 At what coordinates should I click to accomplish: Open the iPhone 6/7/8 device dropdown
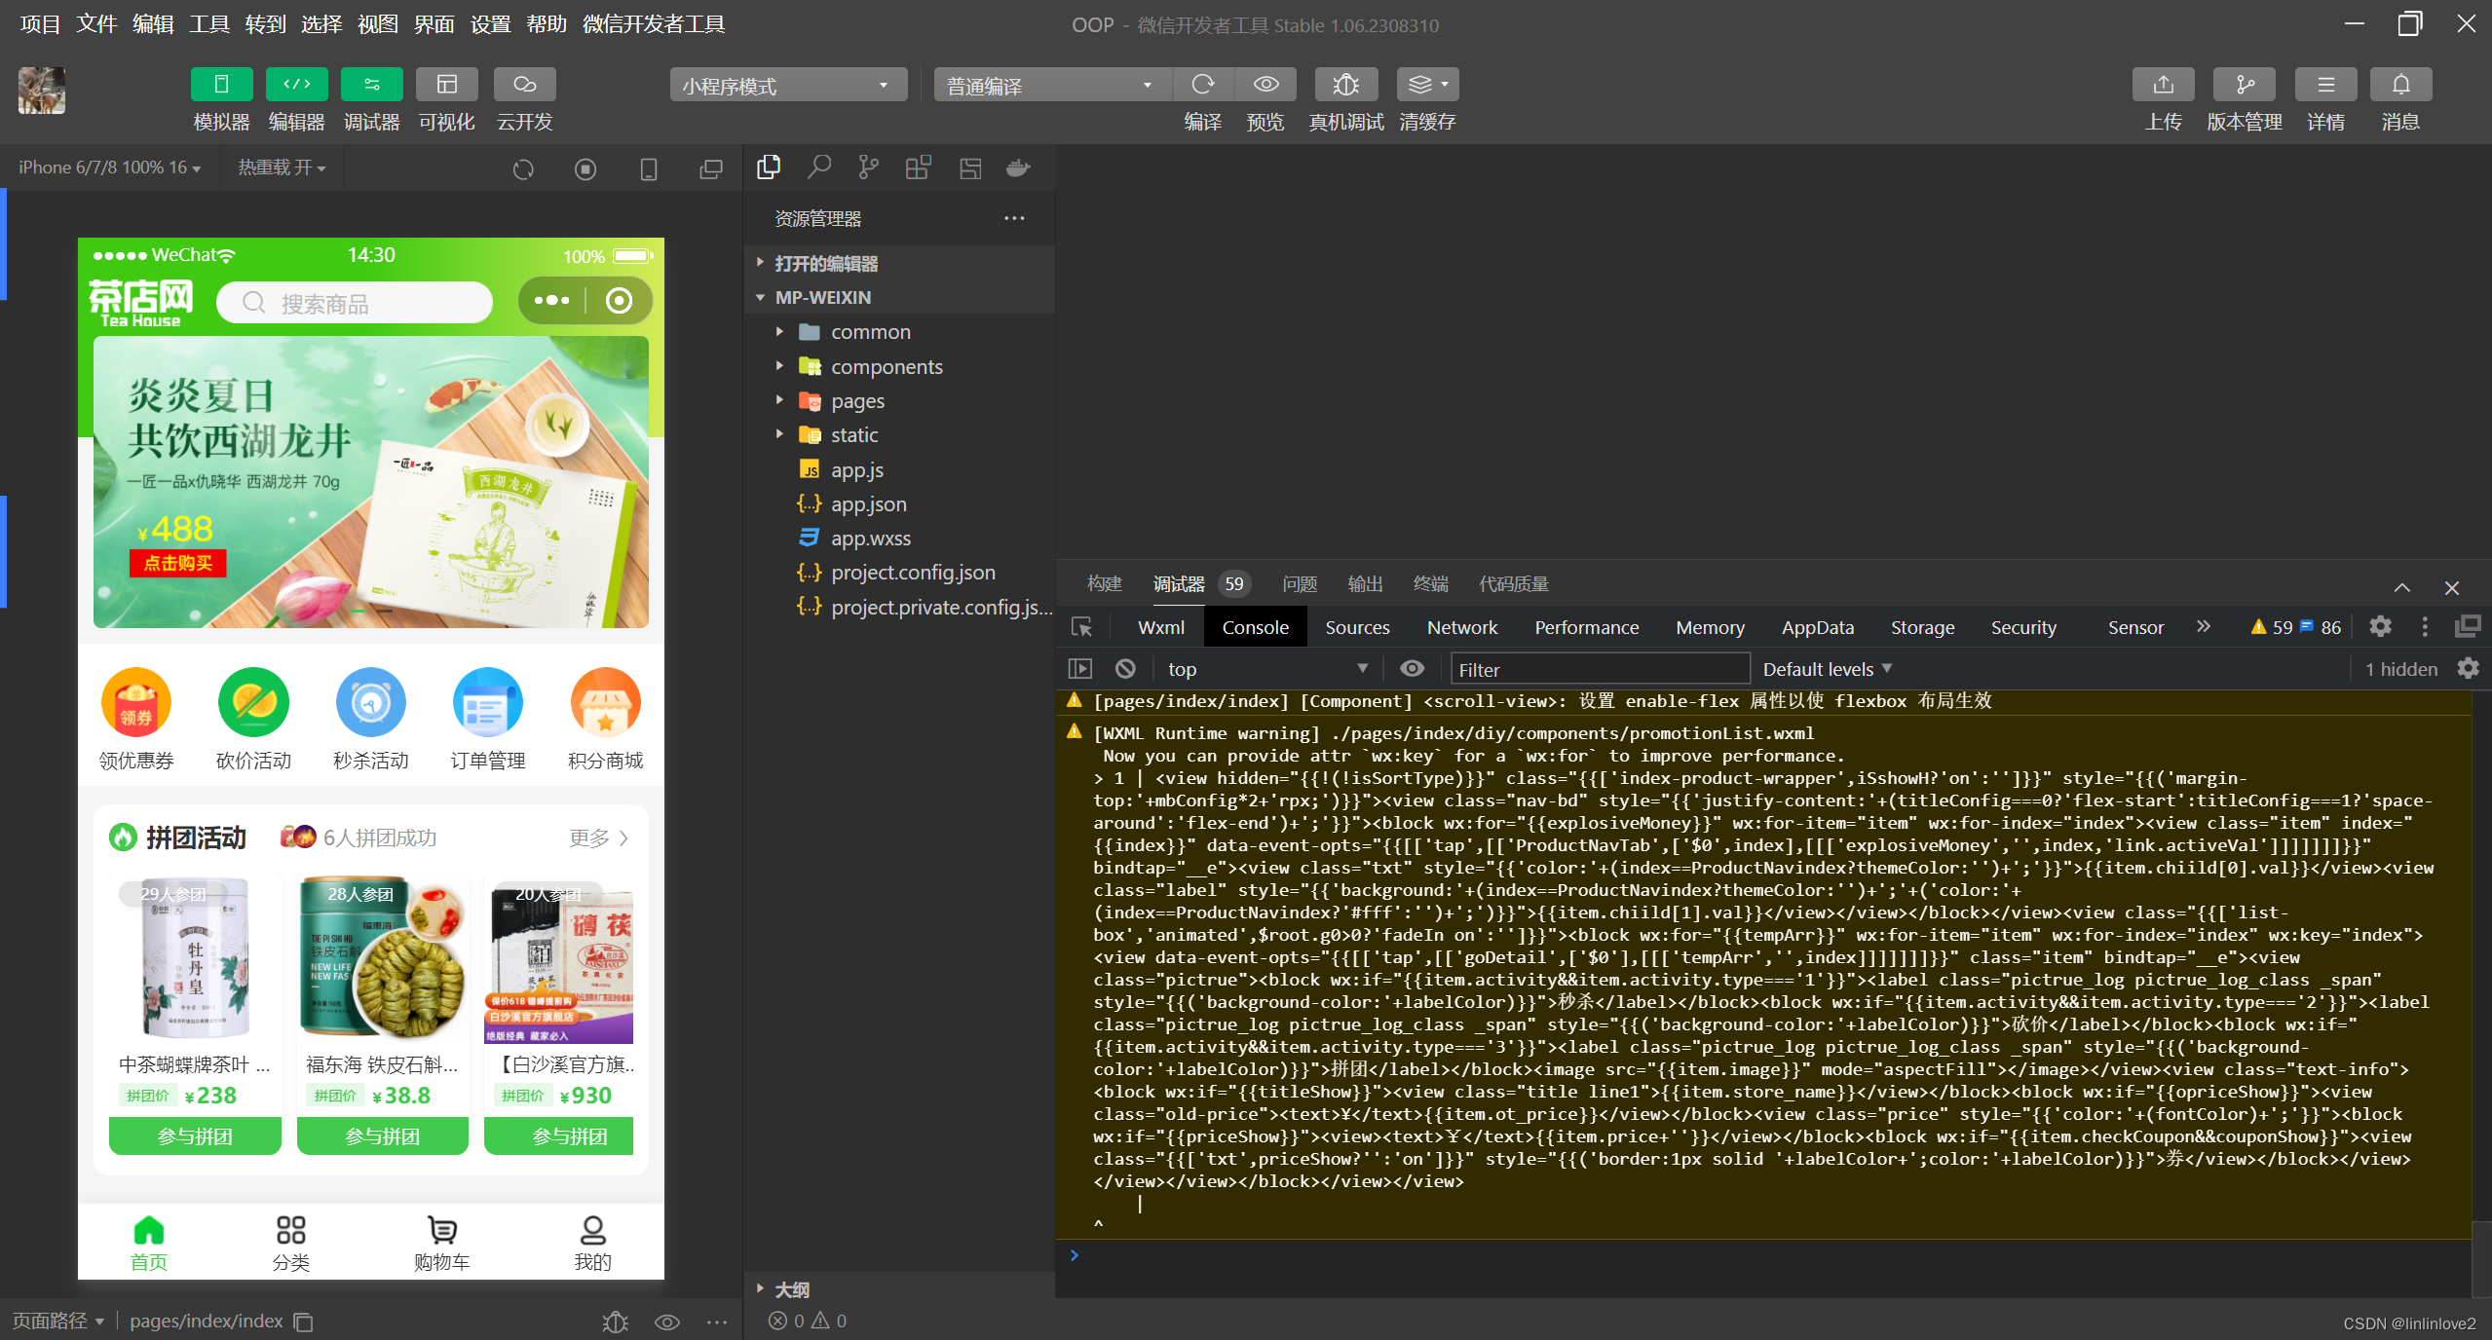point(109,167)
